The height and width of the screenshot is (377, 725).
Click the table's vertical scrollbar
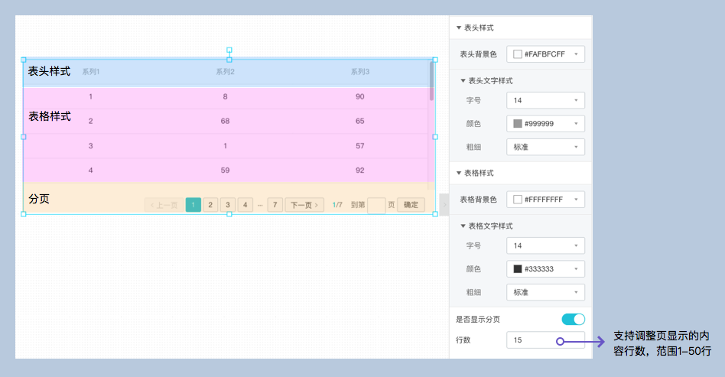[x=431, y=81]
